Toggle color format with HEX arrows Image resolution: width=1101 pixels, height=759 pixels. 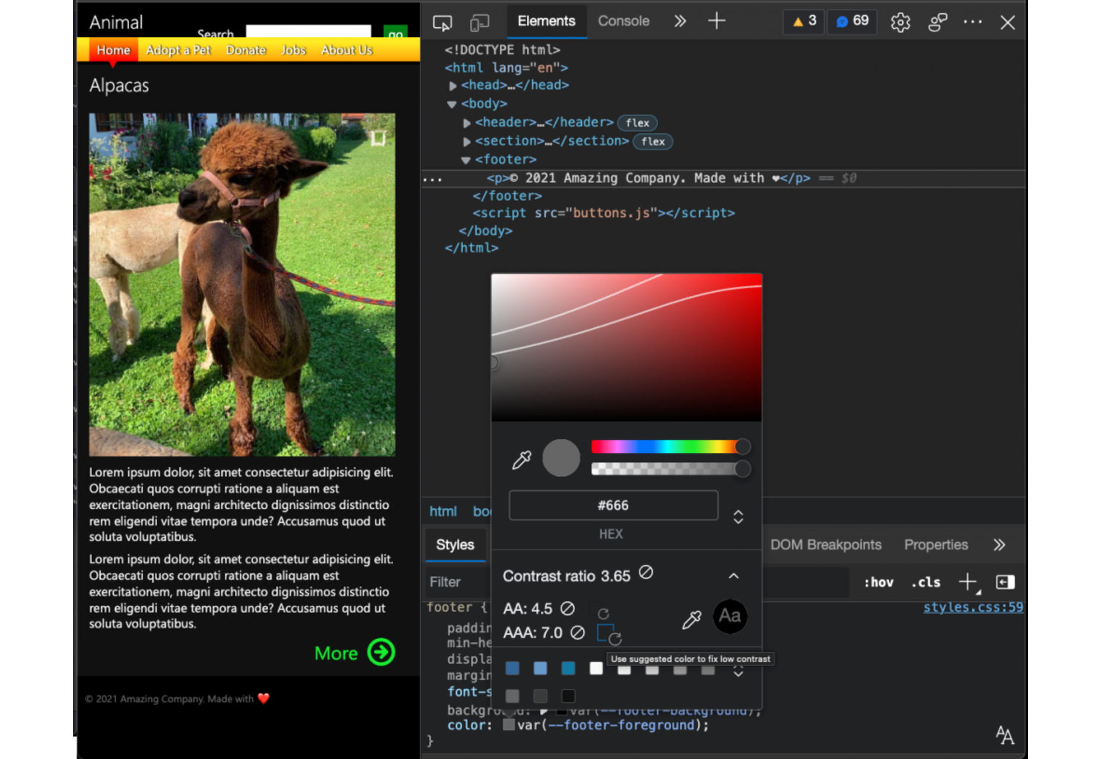click(x=738, y=516)
